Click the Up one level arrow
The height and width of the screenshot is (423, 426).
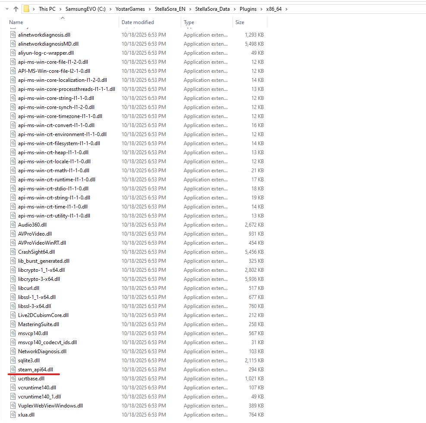pos(16,9)
